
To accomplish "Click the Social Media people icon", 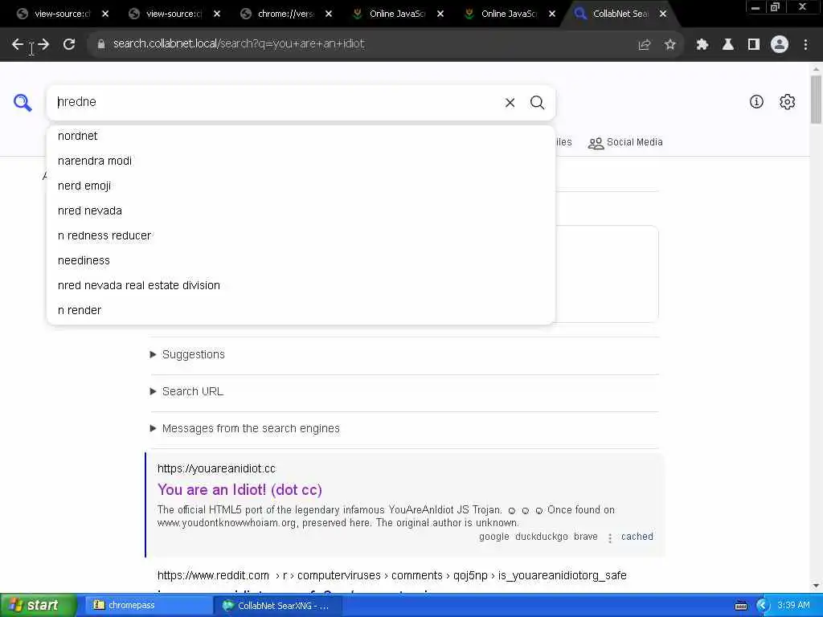I will point(596,143).
